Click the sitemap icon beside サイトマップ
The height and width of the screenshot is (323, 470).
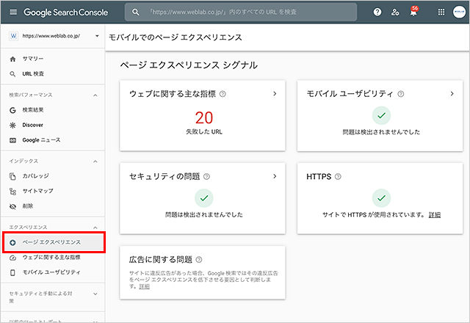click(x=12, y=192)
